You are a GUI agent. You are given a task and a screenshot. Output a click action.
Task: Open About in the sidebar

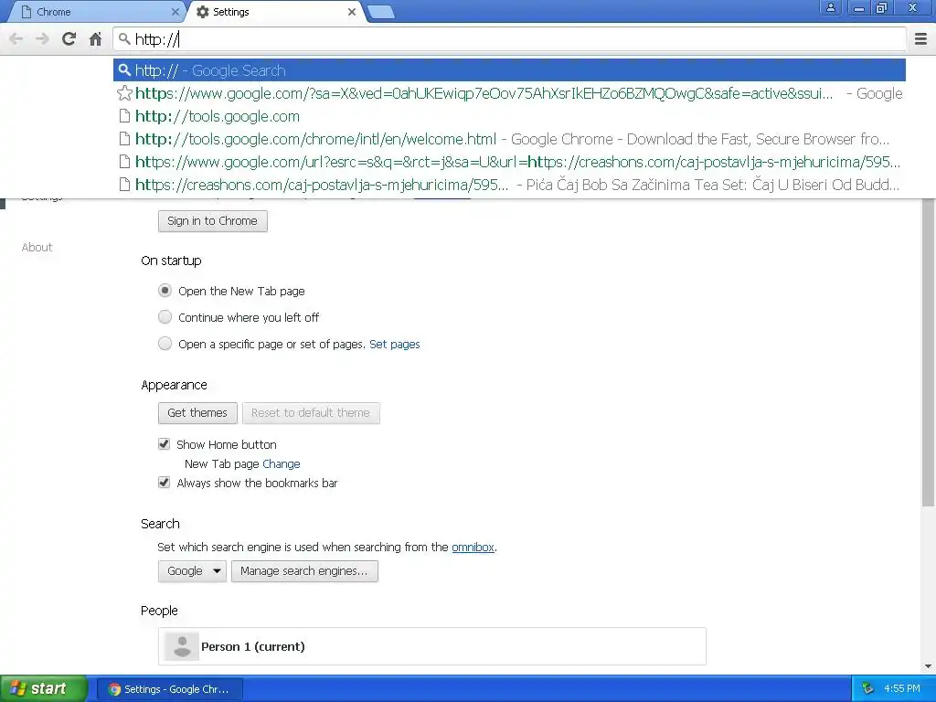coord(37,247)
